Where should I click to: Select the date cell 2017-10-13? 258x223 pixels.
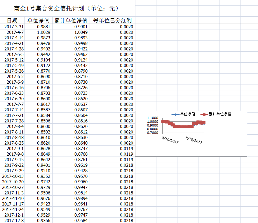[x=13, y=176]
